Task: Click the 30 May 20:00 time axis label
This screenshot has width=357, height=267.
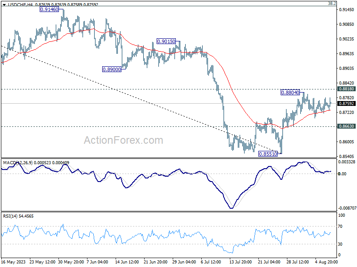Action: pyautogui.click(x=71, y=262)
